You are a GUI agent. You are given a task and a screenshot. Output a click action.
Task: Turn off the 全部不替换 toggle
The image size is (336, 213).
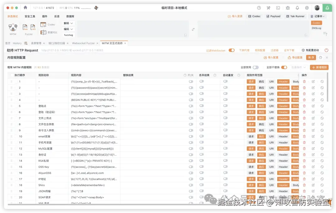[283, 67]
